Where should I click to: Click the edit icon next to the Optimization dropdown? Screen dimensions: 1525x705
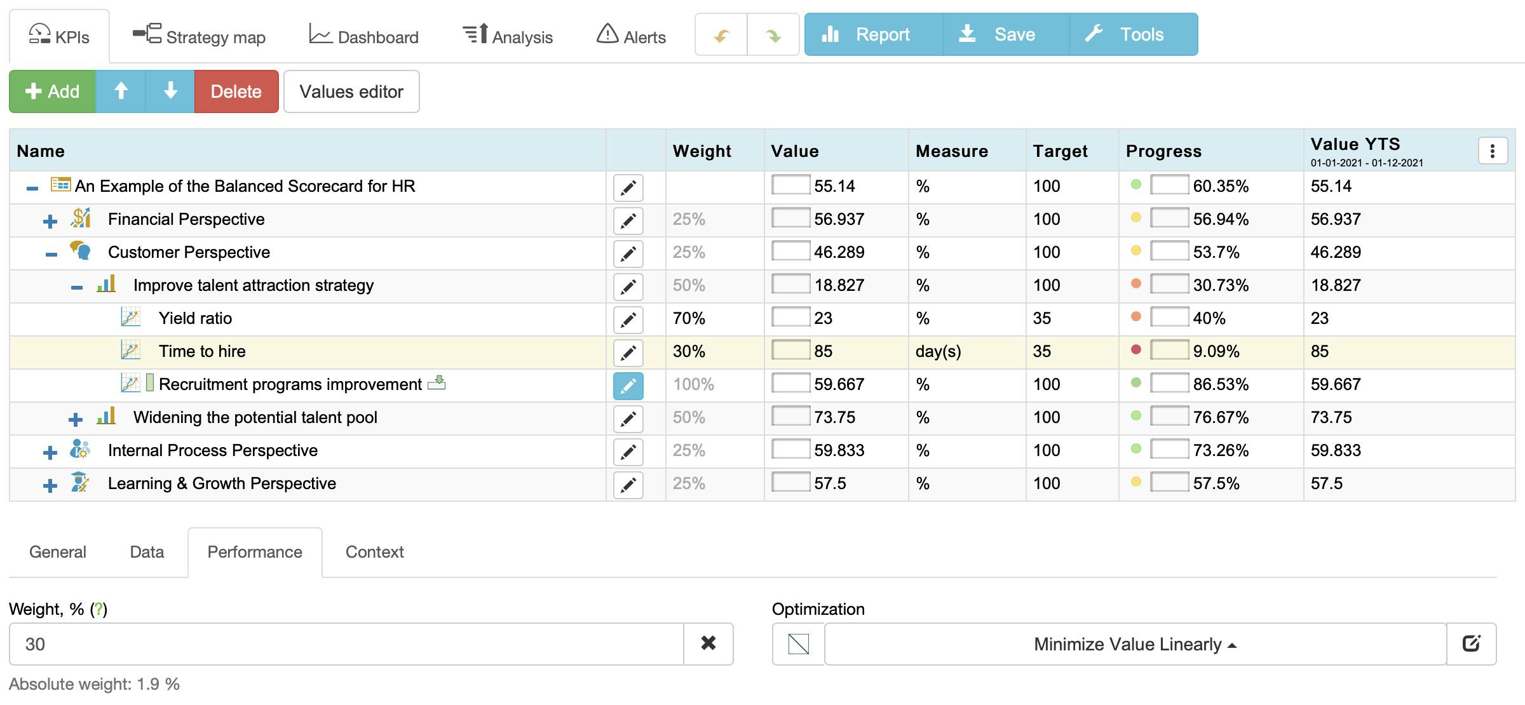[1472, 643]
